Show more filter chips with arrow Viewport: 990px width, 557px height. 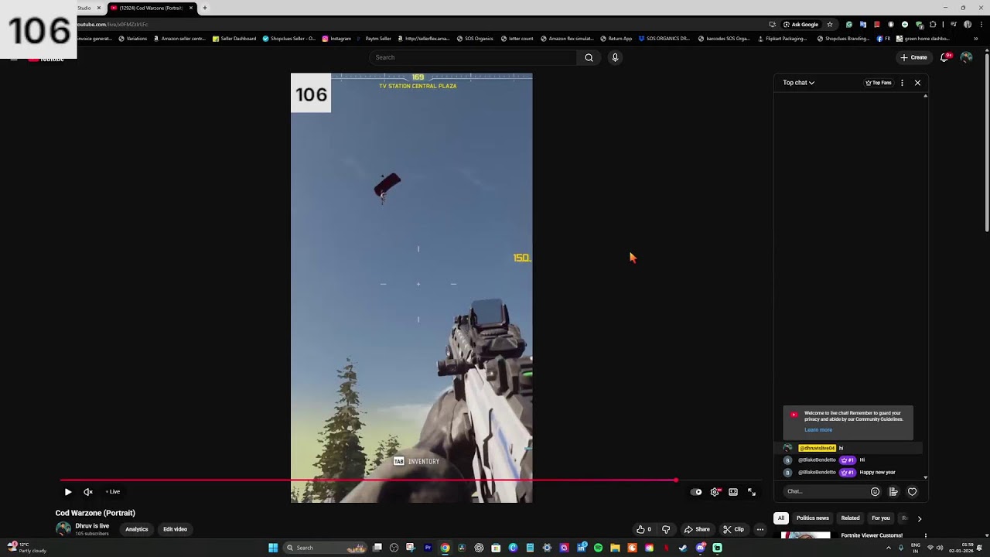pyautogui.click(x=920, y=518)
